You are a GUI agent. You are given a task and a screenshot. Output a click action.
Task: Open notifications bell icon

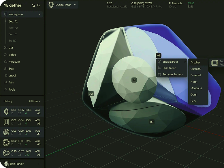39,5
